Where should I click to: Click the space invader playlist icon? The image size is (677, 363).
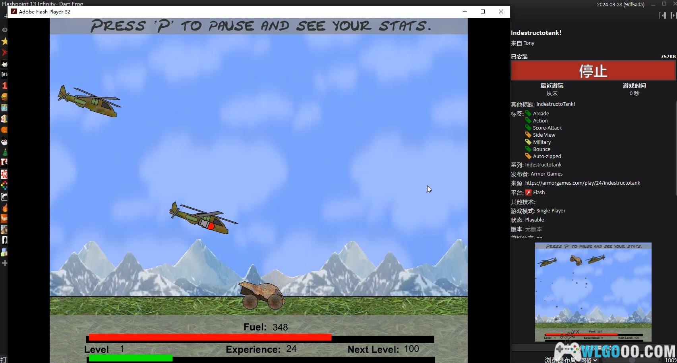pos(4,64)
